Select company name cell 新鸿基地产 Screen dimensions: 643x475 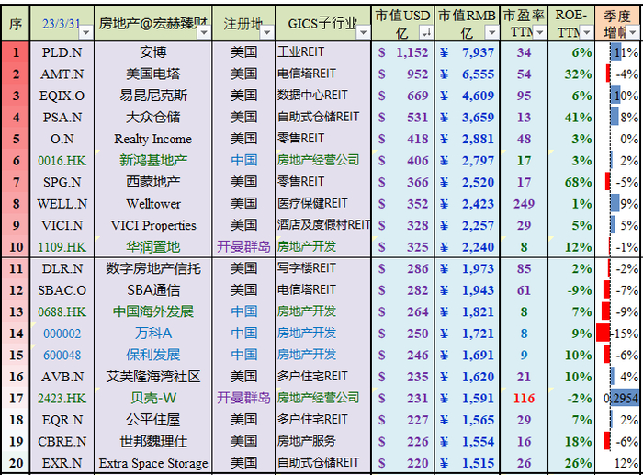pos(153,161)
